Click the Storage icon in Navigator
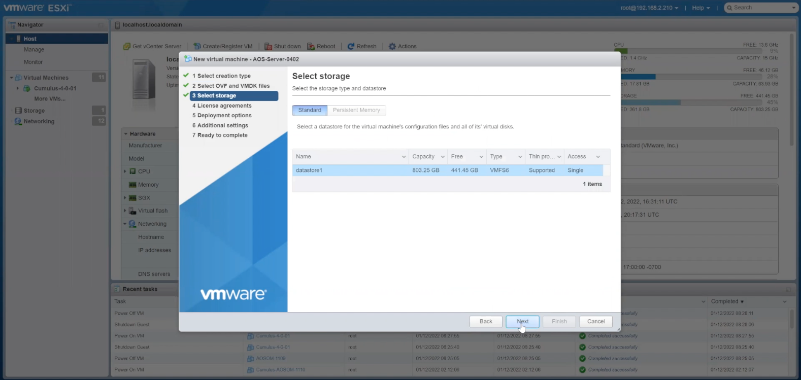Screen dimensions: 801x380 pos(18,111)
